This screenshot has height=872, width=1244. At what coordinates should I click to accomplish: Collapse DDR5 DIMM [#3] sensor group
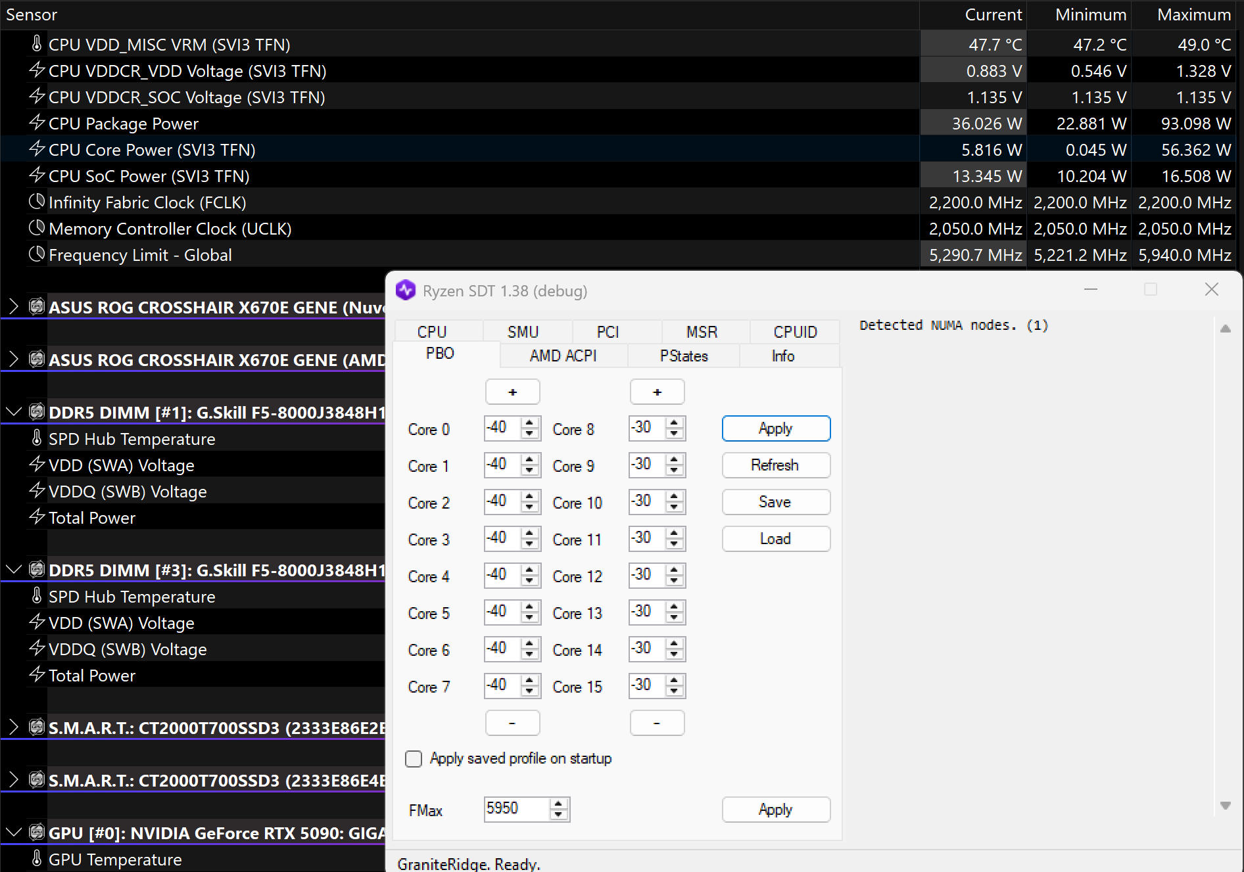[13, 570]
